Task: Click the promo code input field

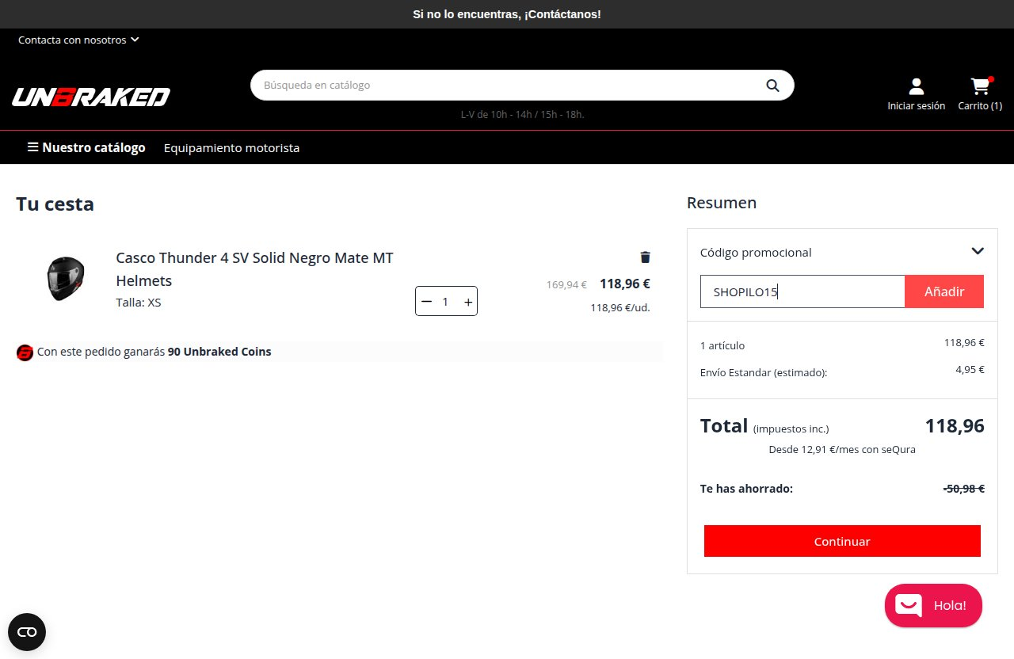Action: [802, 291]
